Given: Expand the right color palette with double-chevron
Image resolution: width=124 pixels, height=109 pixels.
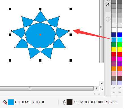Looking at the screenshot, I should 120,92.
